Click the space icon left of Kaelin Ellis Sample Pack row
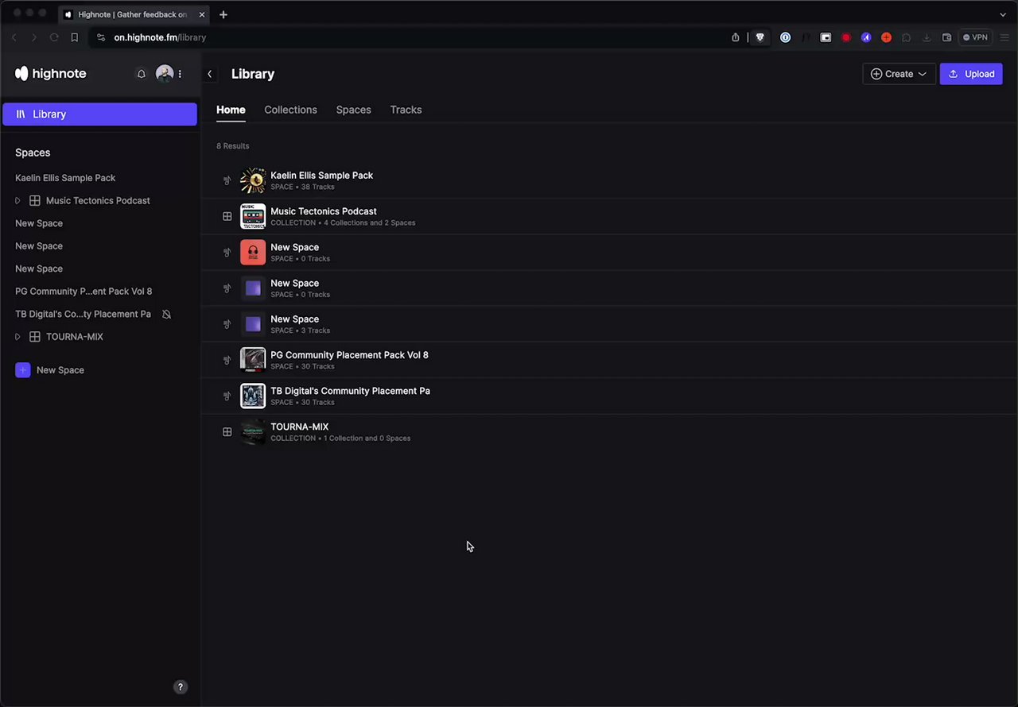 pos(227,180)
